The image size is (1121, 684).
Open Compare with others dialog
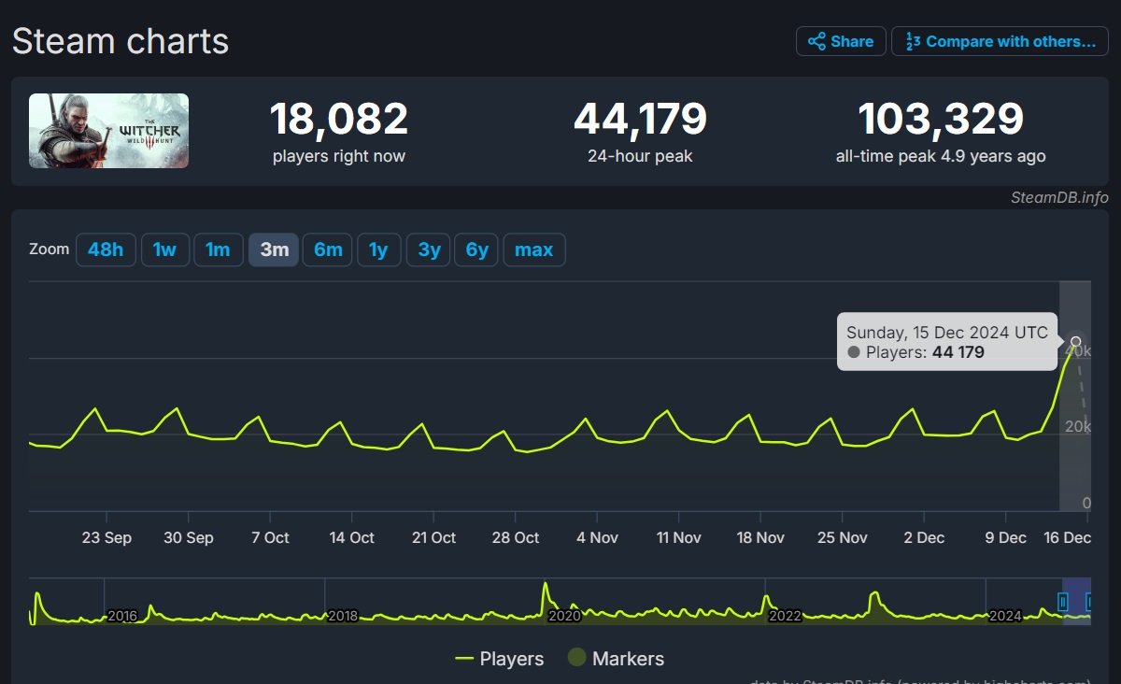pyautogui.click(x=1000, y=41)
